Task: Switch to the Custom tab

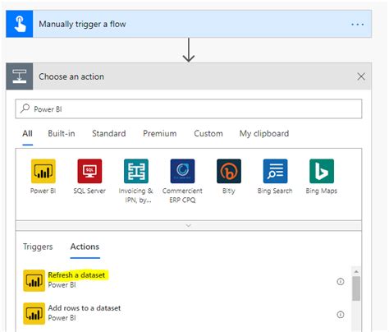Action: pos(208,134)
